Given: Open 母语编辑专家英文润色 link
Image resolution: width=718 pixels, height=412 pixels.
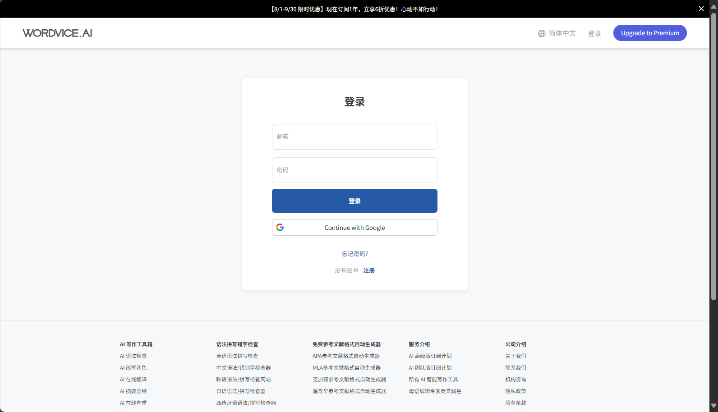Looking at the screenshot, I should pyautogui.click(x=435, y=391).
